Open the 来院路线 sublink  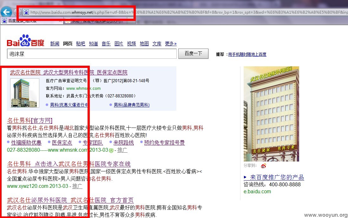(x=124, y=142)
